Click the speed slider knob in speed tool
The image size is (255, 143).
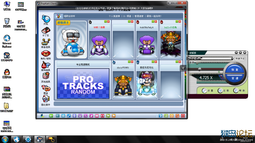199,69
